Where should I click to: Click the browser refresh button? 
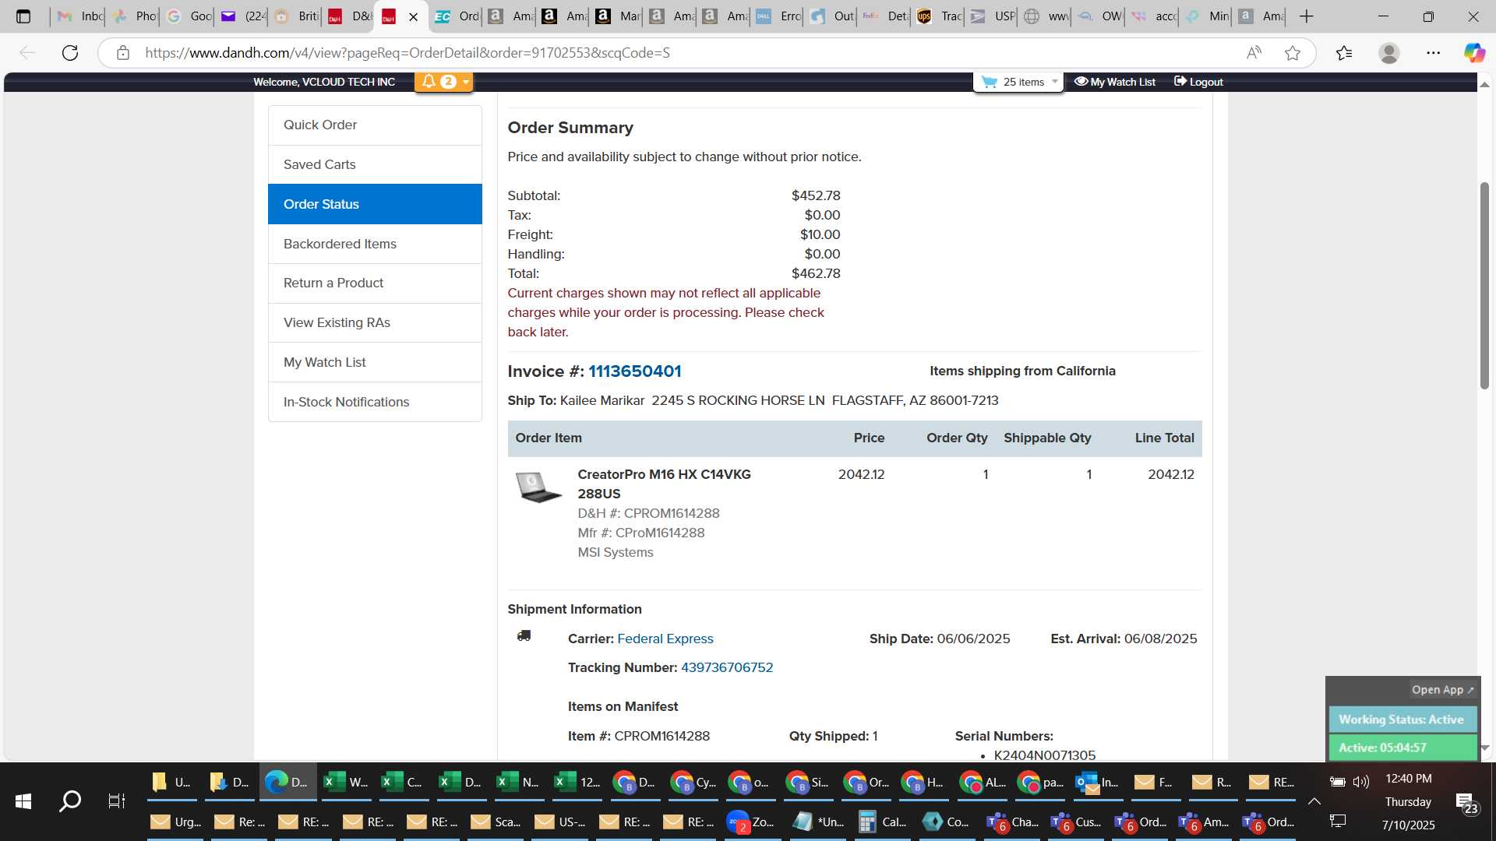tap(70, 53)
